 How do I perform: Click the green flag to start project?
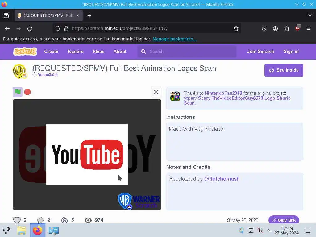click(18, 92)
